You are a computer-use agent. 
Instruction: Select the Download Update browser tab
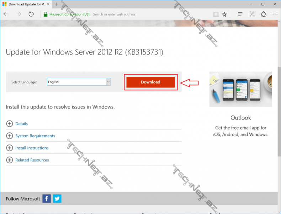[25, 4]
